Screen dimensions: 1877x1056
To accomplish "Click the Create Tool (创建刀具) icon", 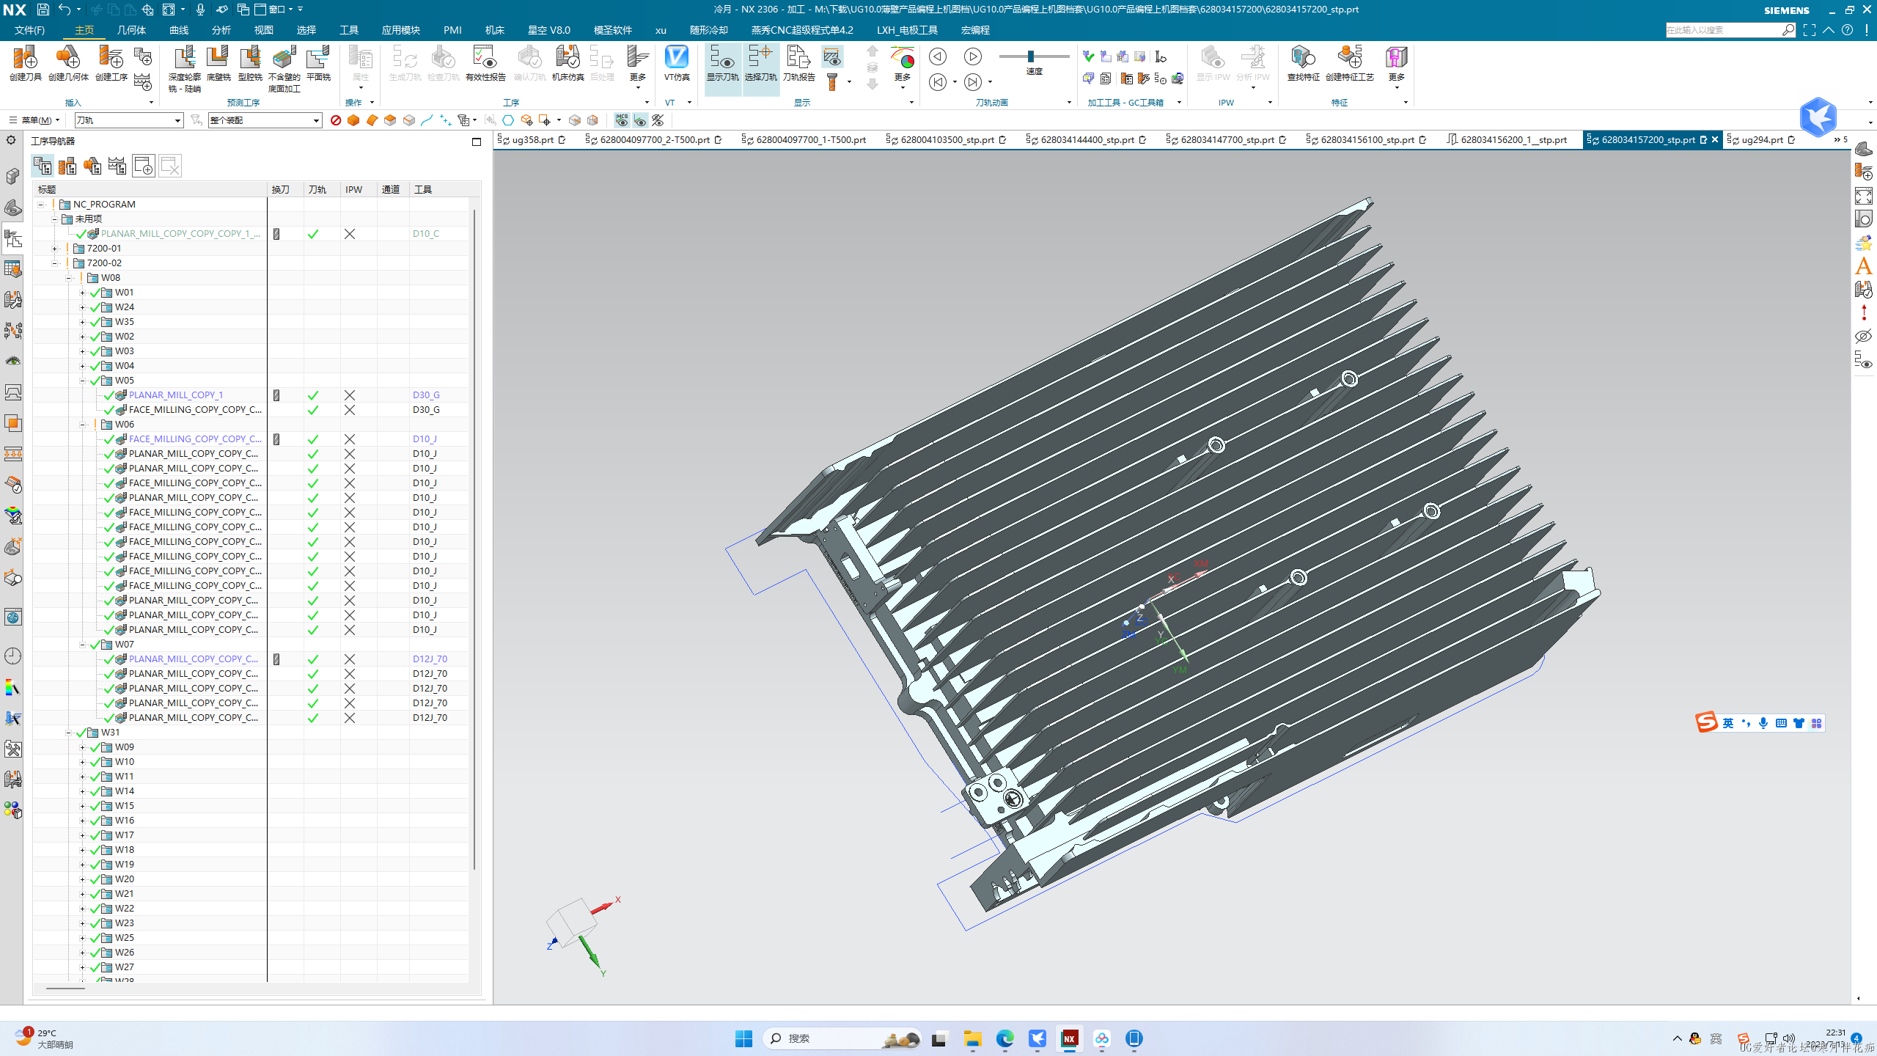I will pyautogui.click(x=25, y=63).
